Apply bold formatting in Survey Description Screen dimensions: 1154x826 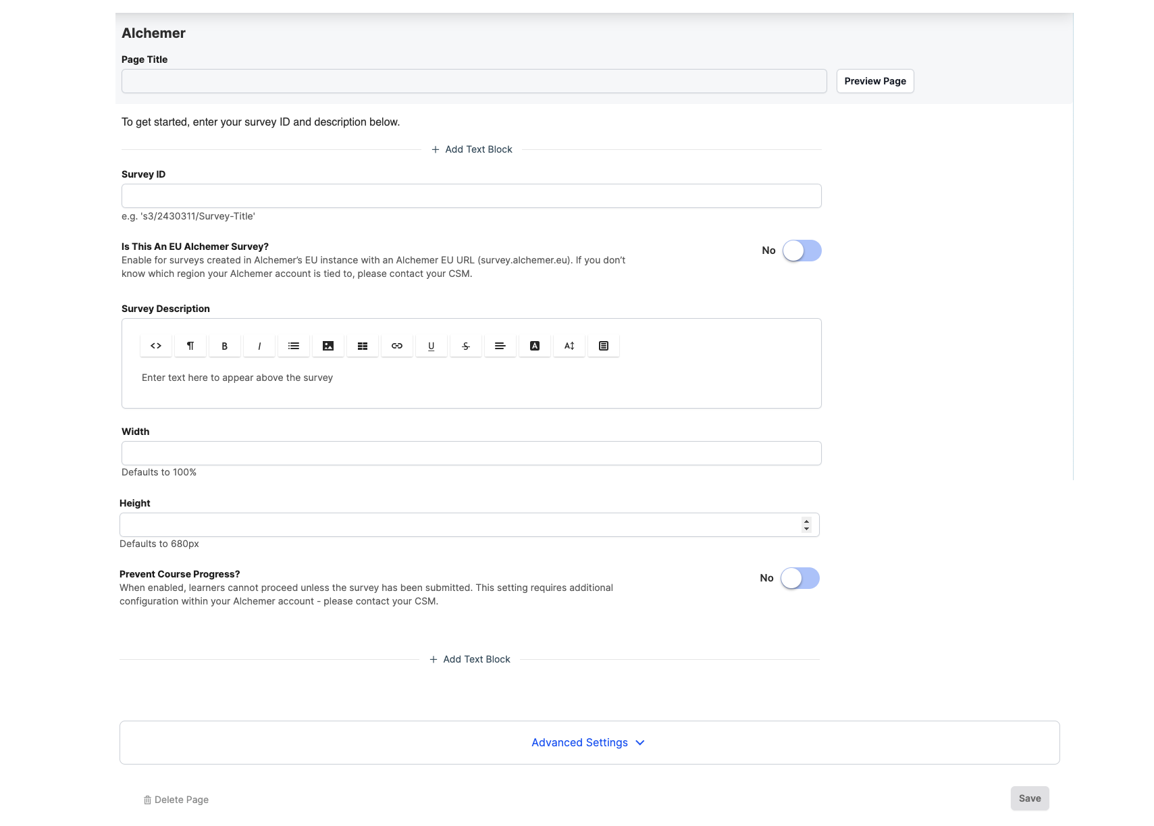pos(224,345)
